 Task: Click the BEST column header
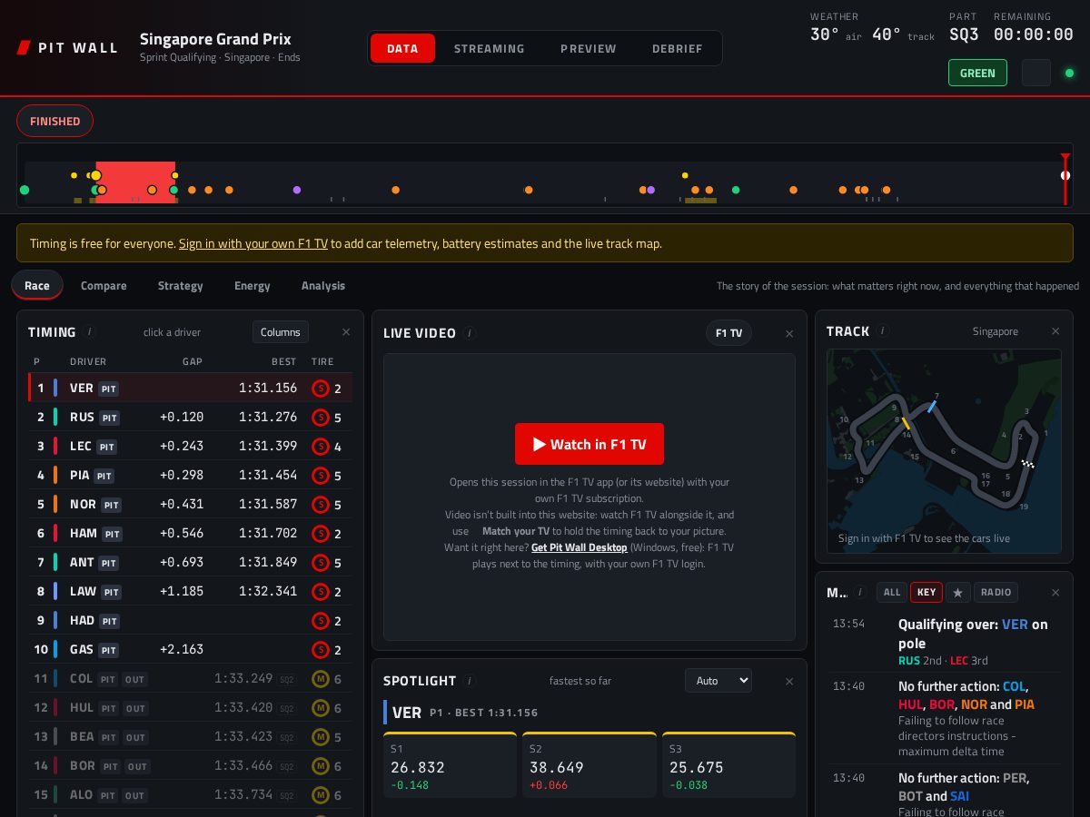[x=283, y=361]
